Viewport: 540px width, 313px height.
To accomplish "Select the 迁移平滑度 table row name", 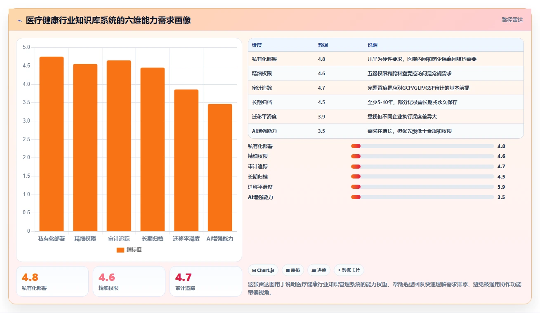I will click(x=264, y=117).
